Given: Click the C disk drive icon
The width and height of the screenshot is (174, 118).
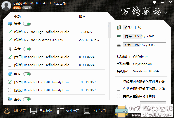Looking at the screenshot, I should tap(119, 45).
